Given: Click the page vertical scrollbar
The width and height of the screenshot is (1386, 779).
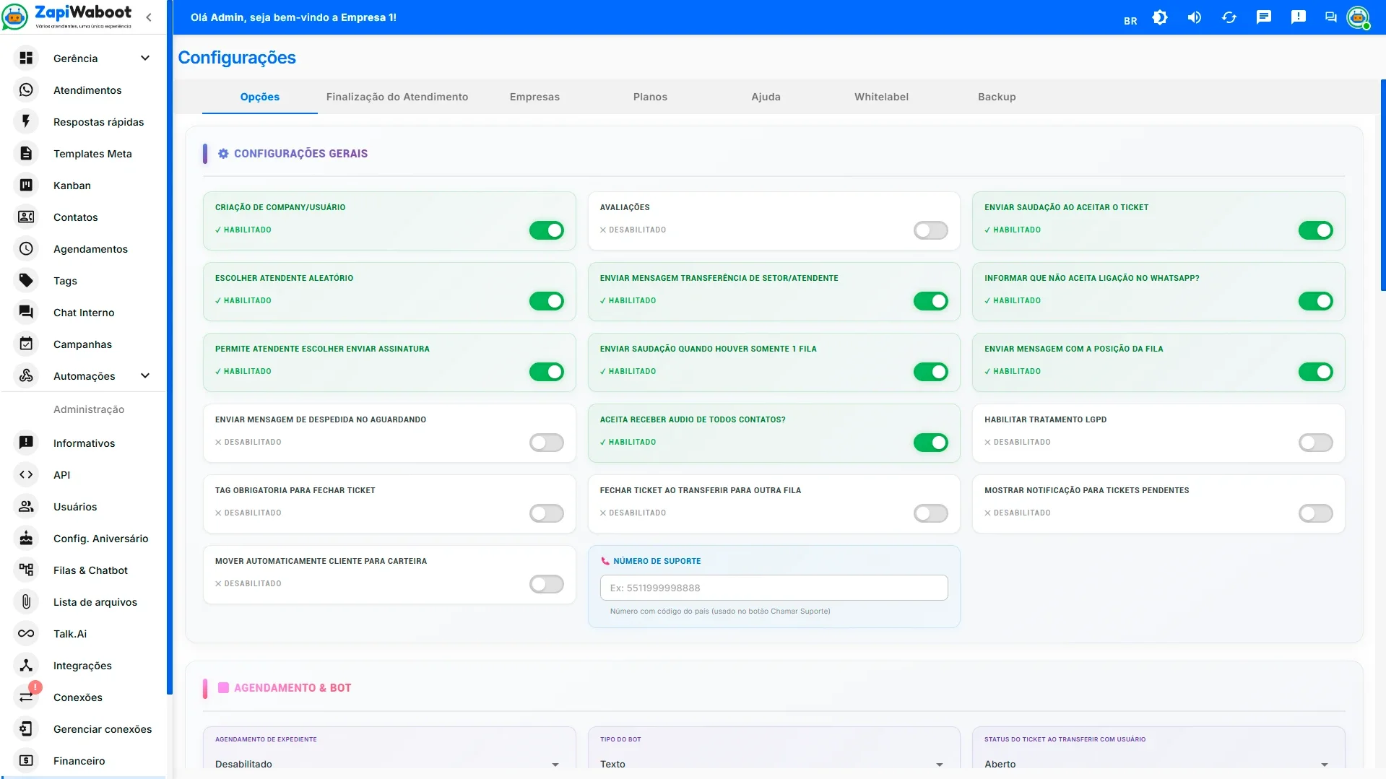Looking at the screenshot, I should click(x=1383, y=185).
